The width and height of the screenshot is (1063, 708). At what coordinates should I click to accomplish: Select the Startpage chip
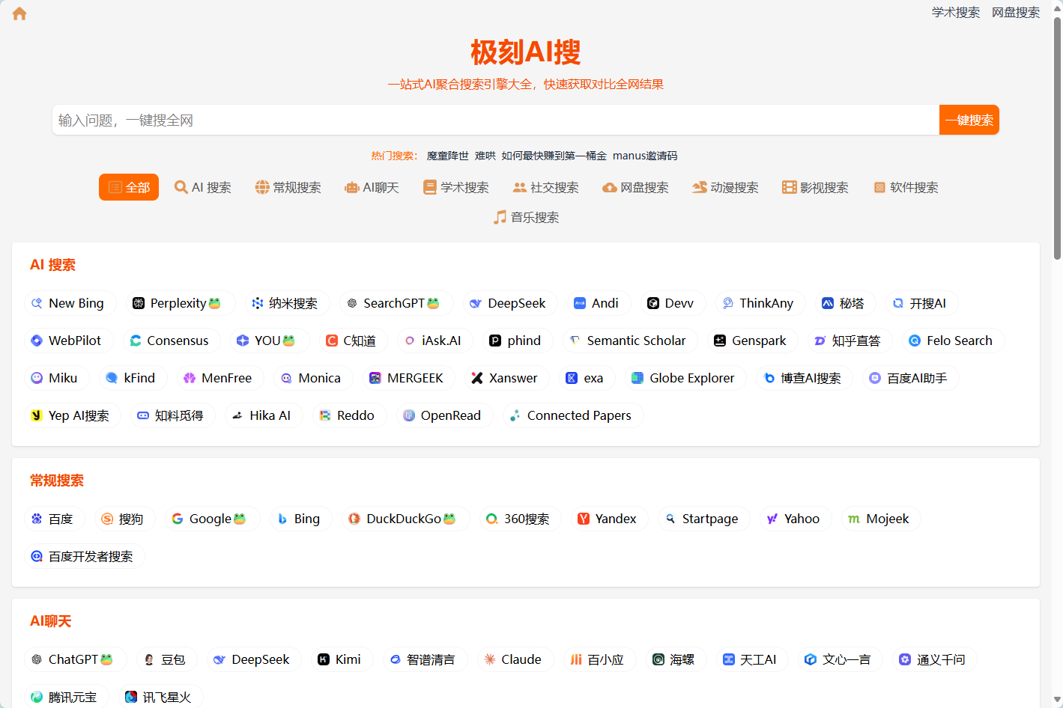tap(703, 519)
